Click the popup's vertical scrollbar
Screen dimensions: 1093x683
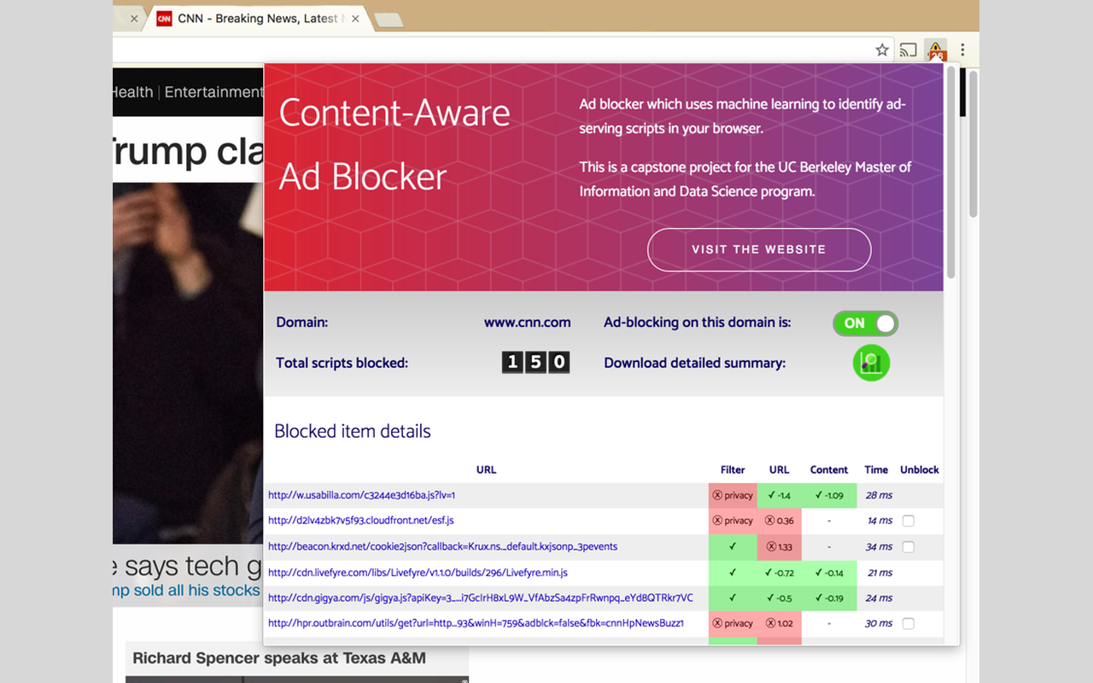click(951, 171)
